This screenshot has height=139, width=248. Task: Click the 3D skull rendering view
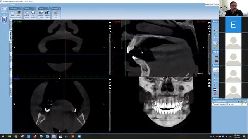pos(166,102)
